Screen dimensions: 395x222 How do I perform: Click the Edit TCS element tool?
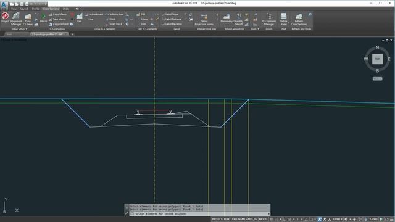141,14
